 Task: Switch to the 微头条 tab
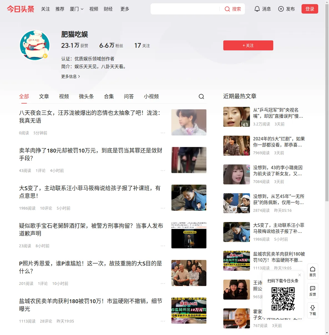(87, 96)
